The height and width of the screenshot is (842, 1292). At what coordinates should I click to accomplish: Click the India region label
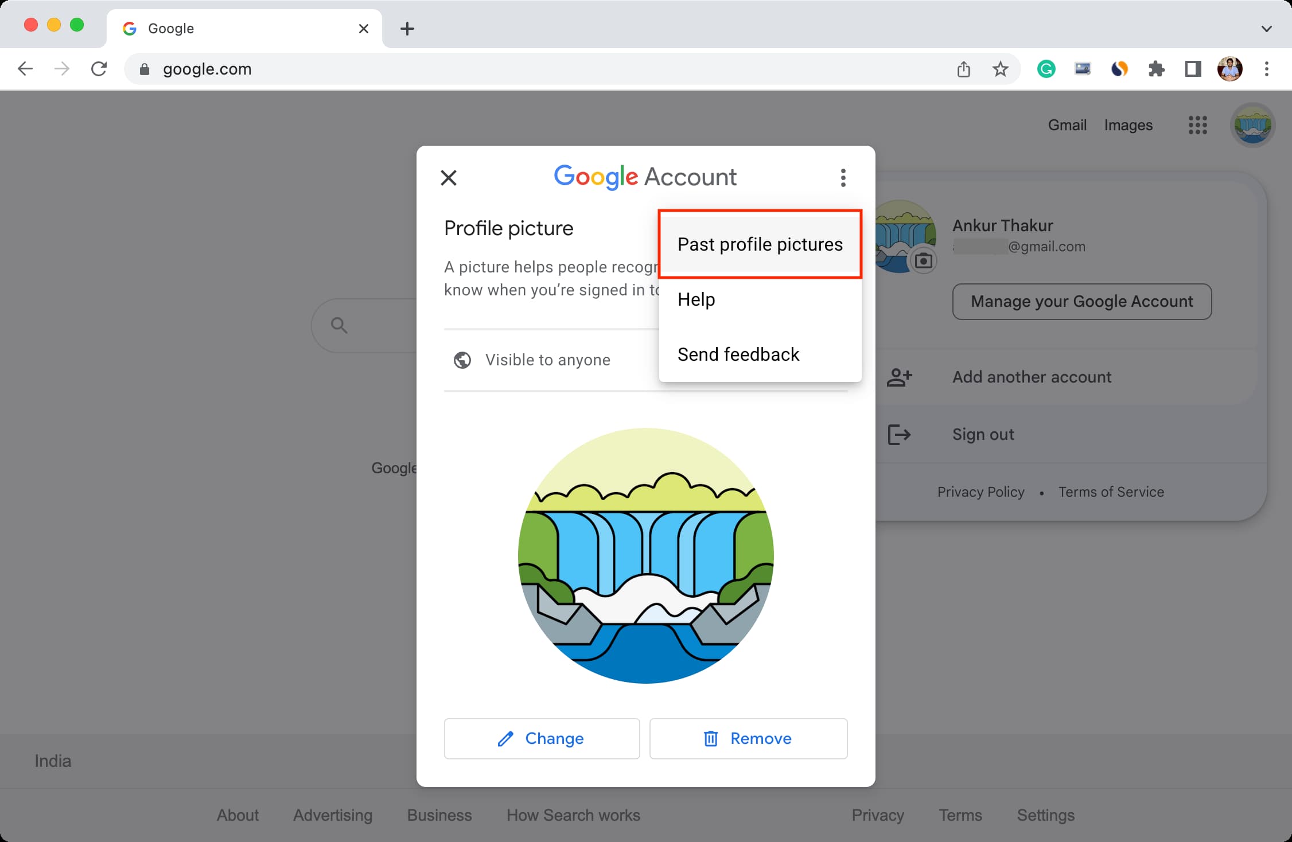(x=53, y=761)
